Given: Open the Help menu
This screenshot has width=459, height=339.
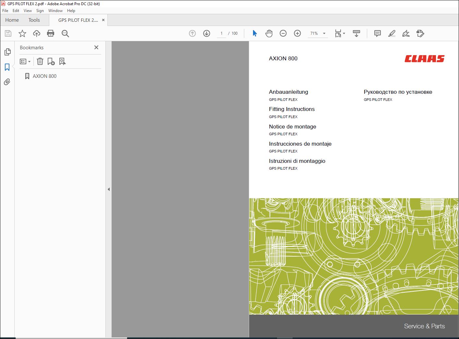Looking at the screenshot, I should [x=71, y=11].
